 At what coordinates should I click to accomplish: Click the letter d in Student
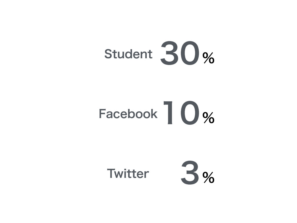pyautogui.click(x=129, y=54)
